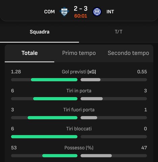Click the gray Tiri in porta bar for Inter

[x=92, y=99]
